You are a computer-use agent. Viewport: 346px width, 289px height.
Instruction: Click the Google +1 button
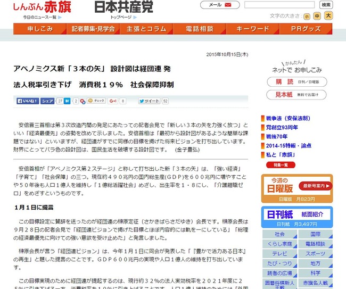pyautogui.click(x=113, y=101)
